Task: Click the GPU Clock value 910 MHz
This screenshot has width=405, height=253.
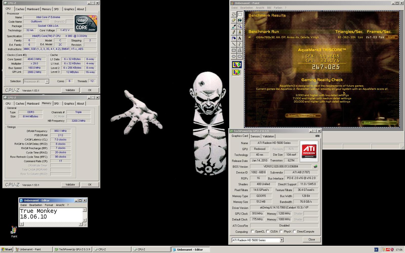Action: pyautogui.click(x=257, y=214)
